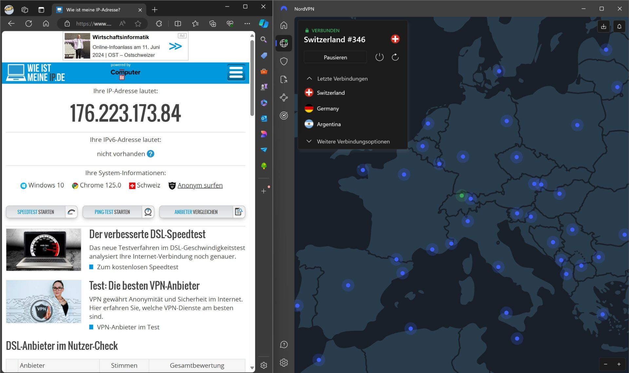Open Microsoft 365 icon in Edge sidebar
629x373 pixels.
264,103
